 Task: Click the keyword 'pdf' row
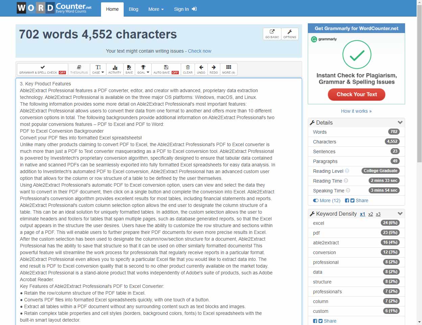(x=356, y=233)
